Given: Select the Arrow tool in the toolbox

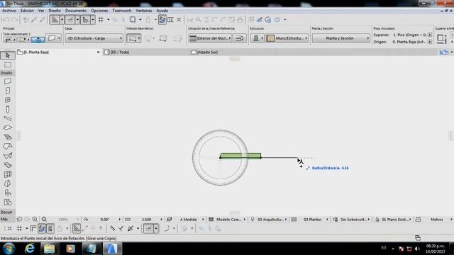Looking at the screenshot, I should (x=8, y=55).
